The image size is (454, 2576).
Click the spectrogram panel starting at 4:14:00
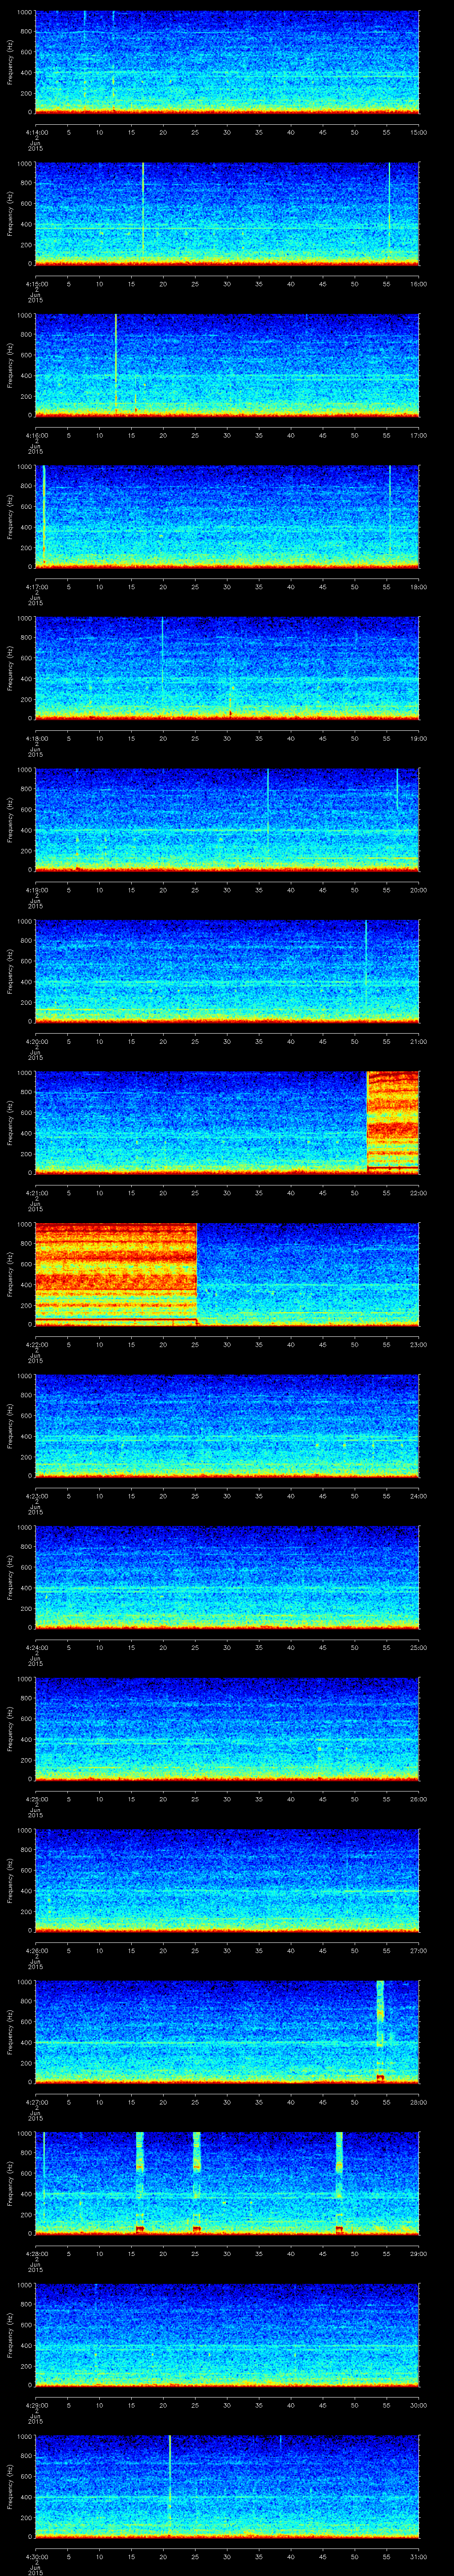coord(227,62)
